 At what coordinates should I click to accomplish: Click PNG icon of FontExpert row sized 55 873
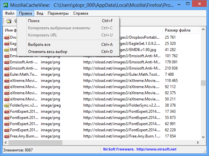pyautogui.click(x=7, y=118)
